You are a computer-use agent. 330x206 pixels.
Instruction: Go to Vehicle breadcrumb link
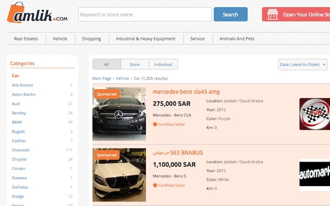tap(122, 78)
